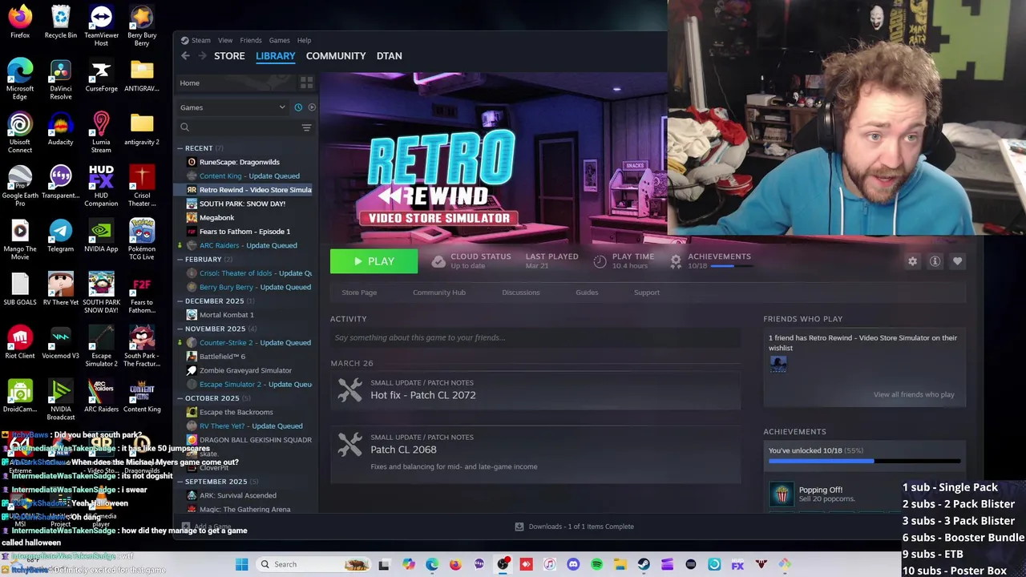
Task: Open the Games menu
Action: (x=279, y=40)
